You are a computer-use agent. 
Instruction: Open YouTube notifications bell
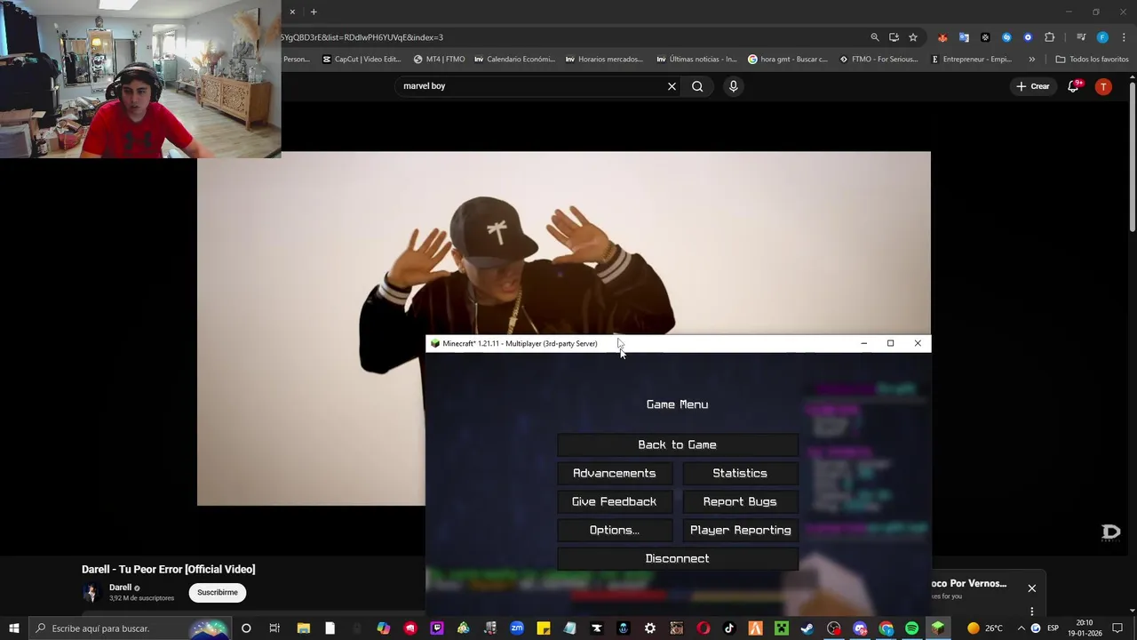click(x=1074, y=86)
